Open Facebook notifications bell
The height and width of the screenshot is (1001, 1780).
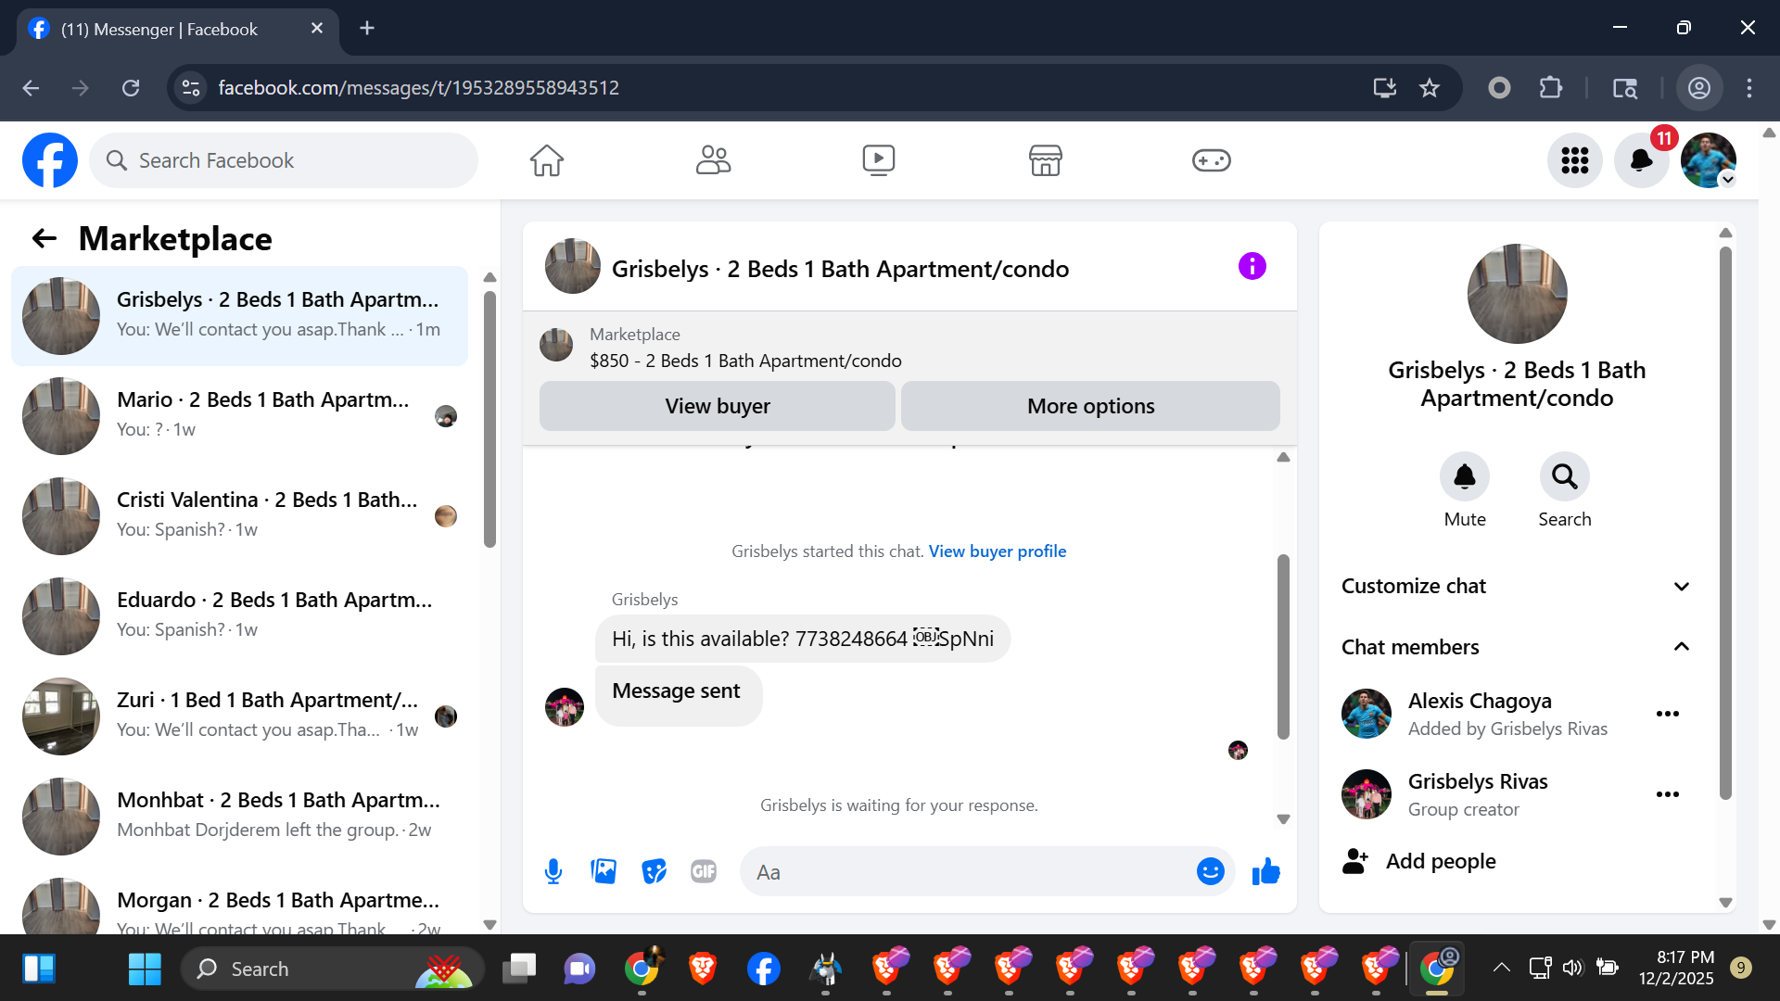[1641, 160]
